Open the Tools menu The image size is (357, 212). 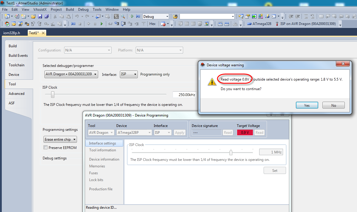tap(97, 9)
